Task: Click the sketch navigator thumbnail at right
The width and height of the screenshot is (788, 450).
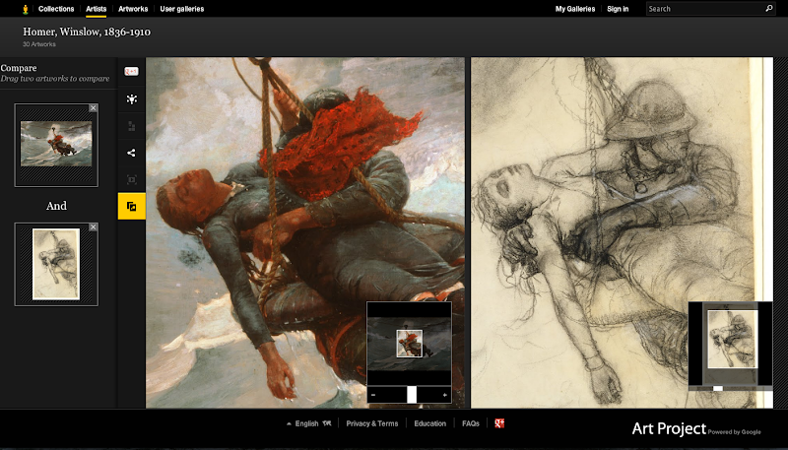Action: coord(731,340)
